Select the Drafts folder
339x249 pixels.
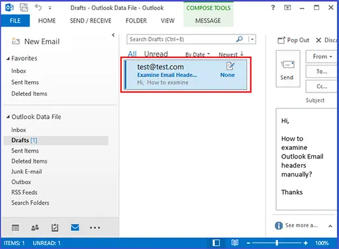tap(56, 140)
